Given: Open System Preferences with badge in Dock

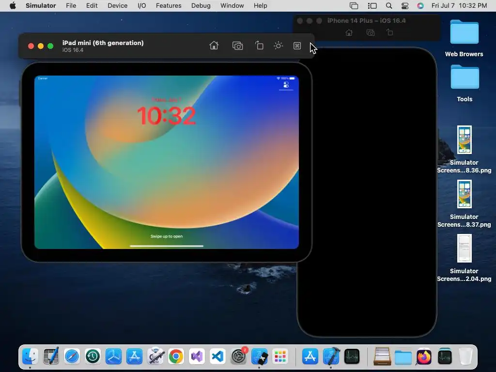Looking at the screenshot, I should (x=238, y=356).
